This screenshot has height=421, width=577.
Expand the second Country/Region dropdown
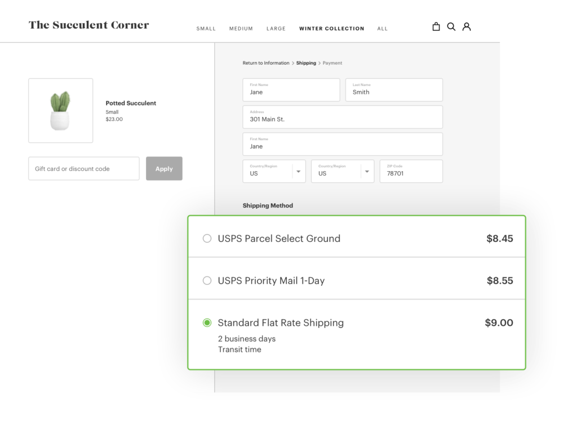[x=367, y=171]
